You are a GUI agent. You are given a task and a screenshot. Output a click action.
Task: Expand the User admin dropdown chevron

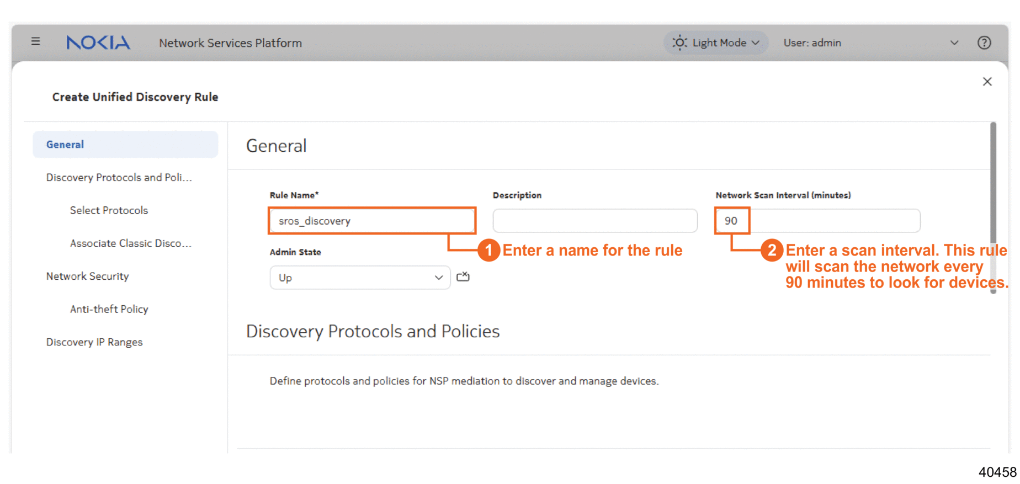click(954, 42)
